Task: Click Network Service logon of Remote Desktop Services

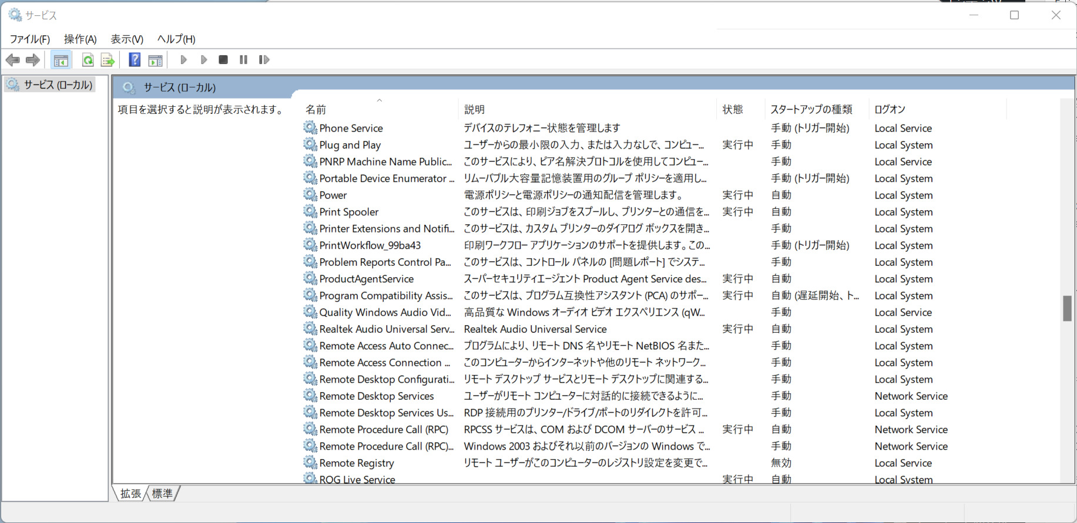Action: pyautogui.click(x=911, y=396)
